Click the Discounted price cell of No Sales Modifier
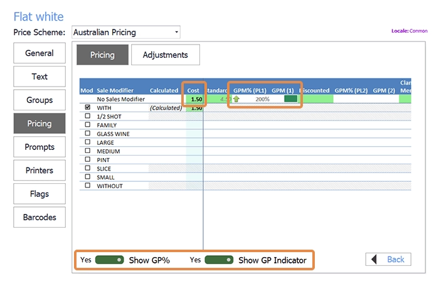Viewport: 439px width, 281px height. 316,99
